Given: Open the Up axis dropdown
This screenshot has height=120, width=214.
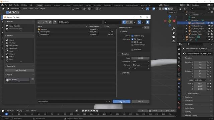Looking at the screenshot, I should 140,68.
